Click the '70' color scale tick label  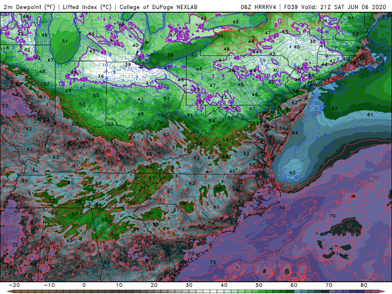pos(329,285)
